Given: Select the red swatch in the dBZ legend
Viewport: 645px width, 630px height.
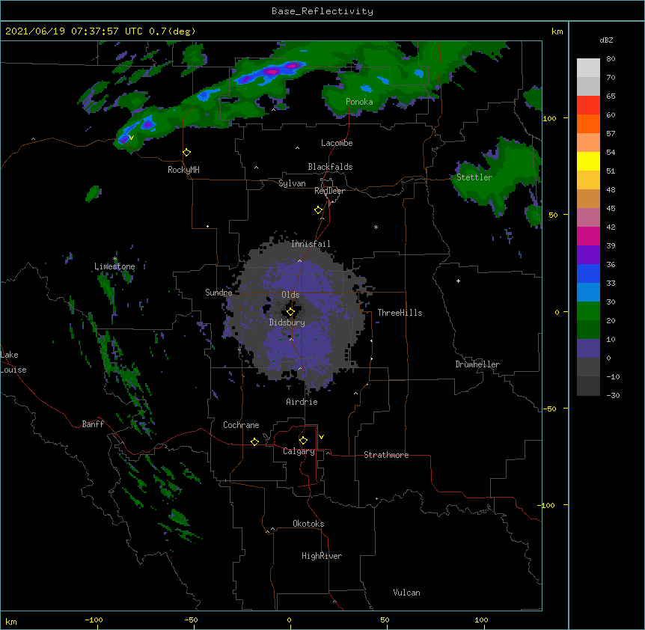Looking at the screenshot, I should 588,105.
